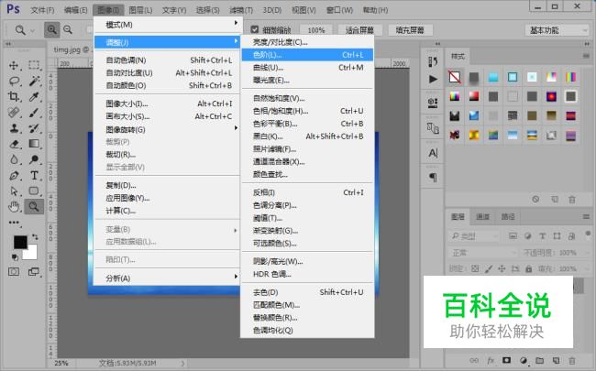Select the History Brush tool
Viewport: 596px width, 371px height.
(x=34, y=128)
